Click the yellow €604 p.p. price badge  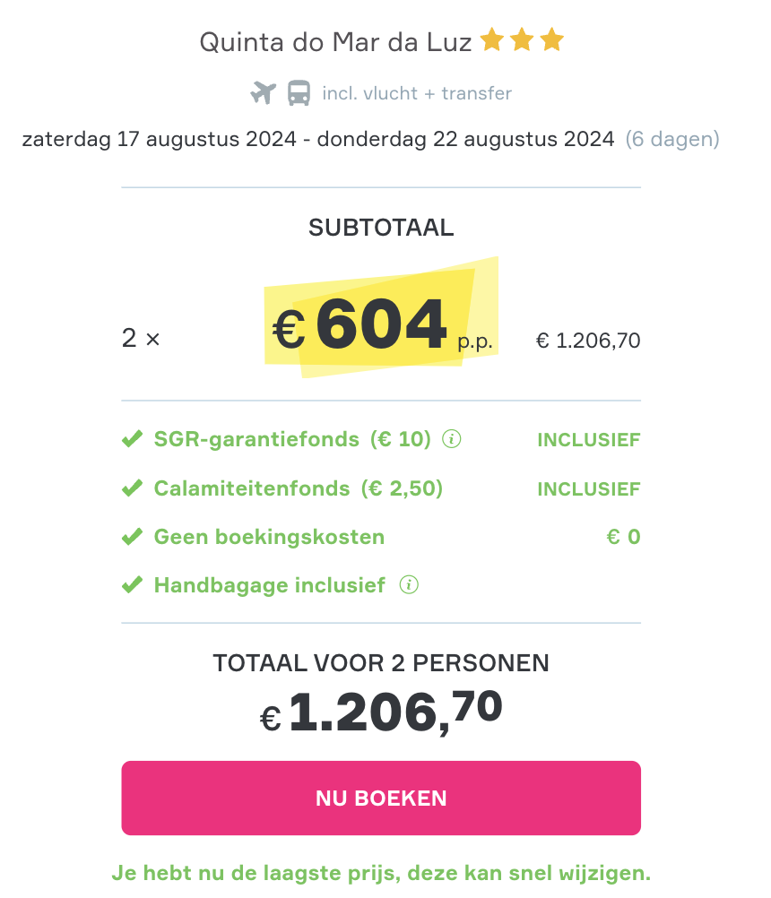click(x=381, y=318)
